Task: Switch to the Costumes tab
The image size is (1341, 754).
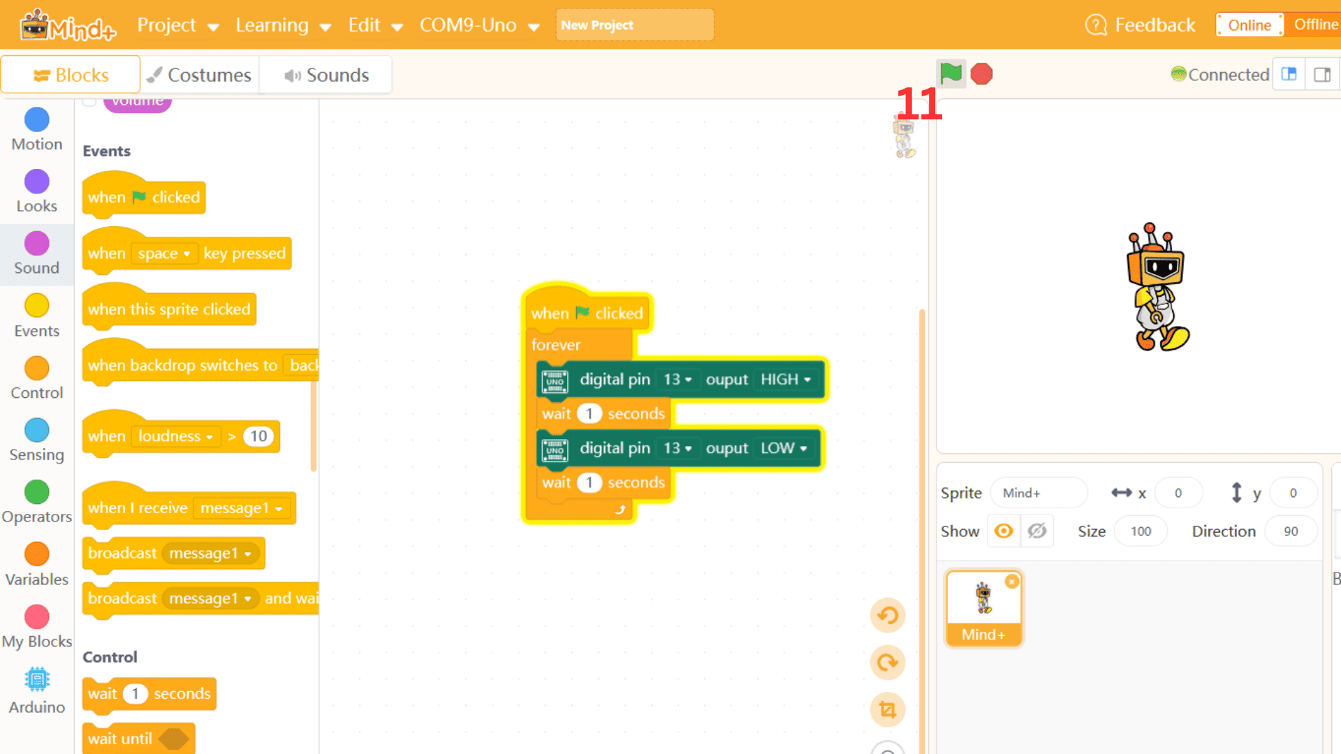Action: (x=199, y=75)
